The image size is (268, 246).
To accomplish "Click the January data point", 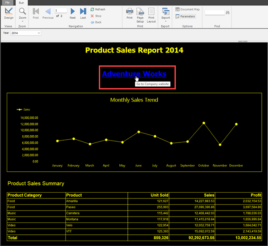I will (57, 141).
